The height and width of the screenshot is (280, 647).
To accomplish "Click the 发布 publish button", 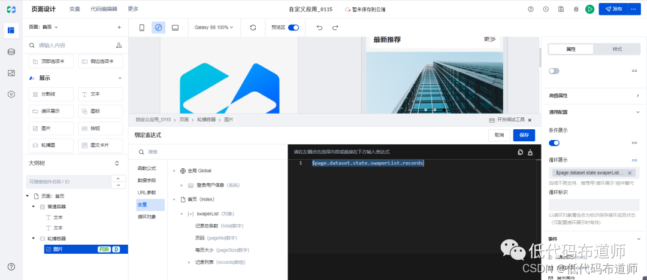I will pos(613,9).
